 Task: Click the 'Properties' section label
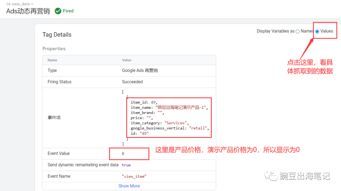click(x=54, y=49)
